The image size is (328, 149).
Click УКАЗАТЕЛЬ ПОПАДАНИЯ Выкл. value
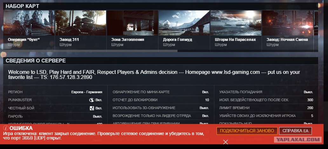[x=308, y=92]
